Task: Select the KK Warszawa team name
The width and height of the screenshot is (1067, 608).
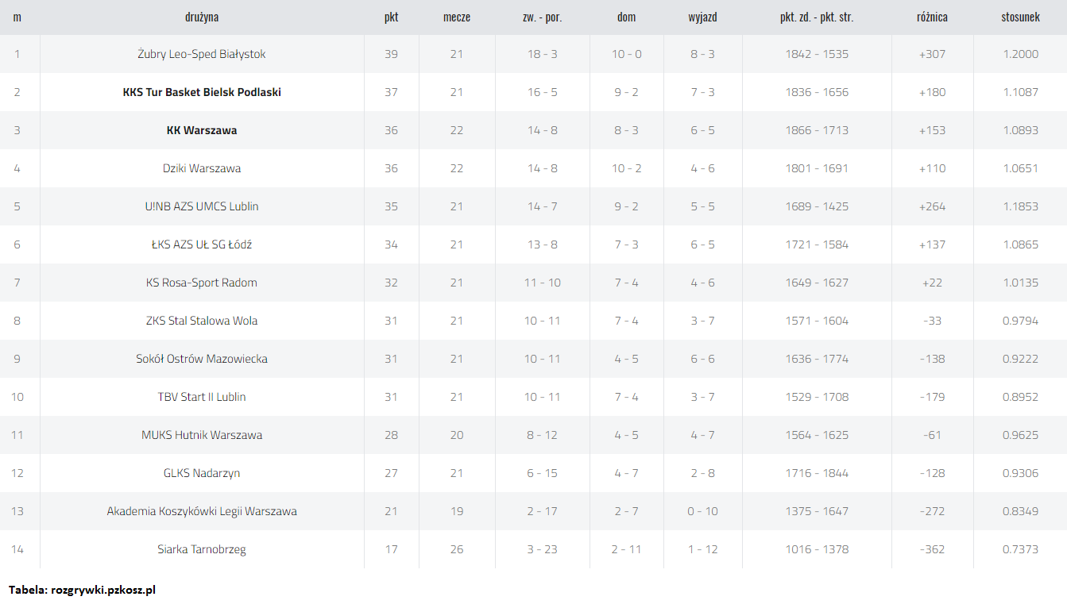Action: 202,130
